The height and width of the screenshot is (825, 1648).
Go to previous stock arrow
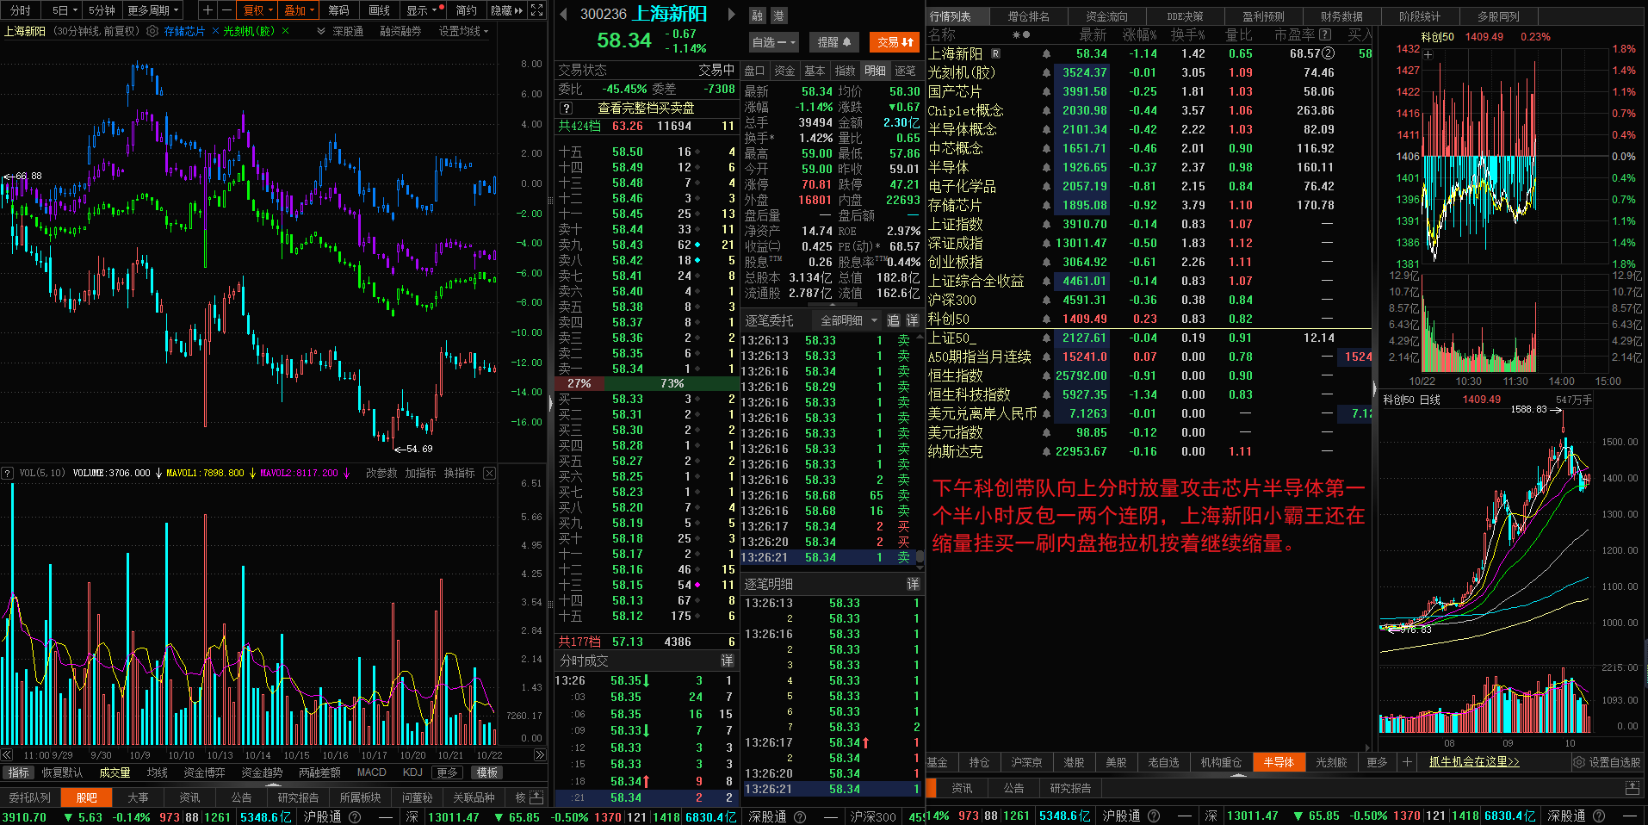(563, 14)
